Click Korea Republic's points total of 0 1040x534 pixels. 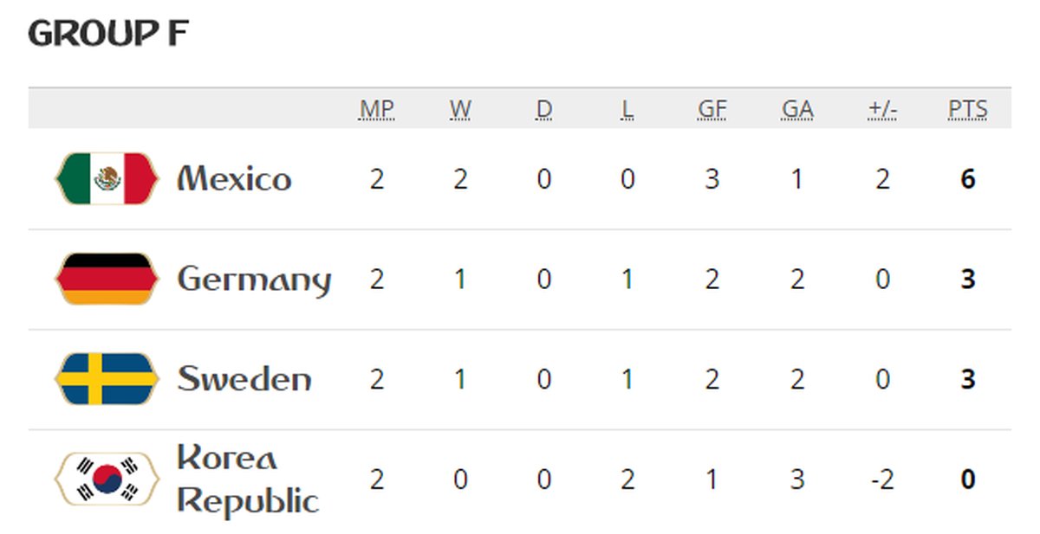pyautogui.click(x=968, y=479)
